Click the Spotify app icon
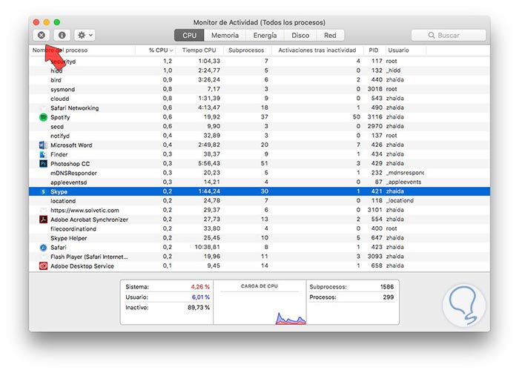The image size is (519, 373). (x=43, y=117)
